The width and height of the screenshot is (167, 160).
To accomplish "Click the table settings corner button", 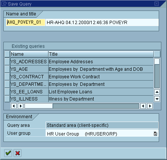I will (157, 54).
